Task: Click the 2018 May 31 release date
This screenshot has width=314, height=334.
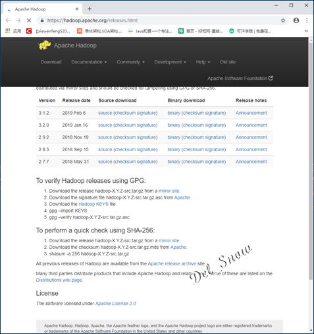Action: 76,162
